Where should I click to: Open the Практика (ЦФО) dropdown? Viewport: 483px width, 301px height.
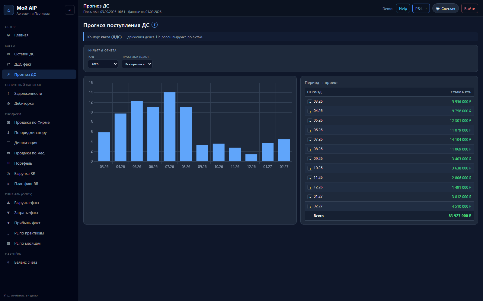click(x=137, y=64)
